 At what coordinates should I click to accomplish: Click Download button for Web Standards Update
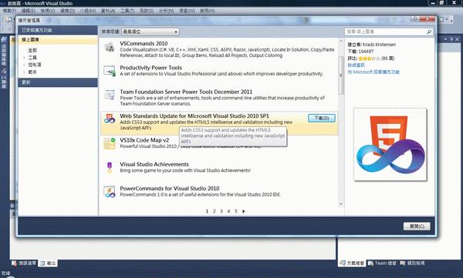[x=322, y=119]
